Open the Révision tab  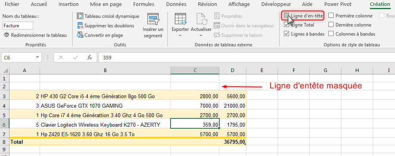[207, 4]
